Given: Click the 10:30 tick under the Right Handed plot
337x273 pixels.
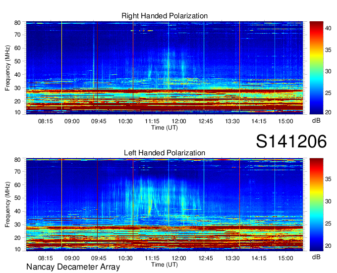Looking at the screenshot, I should pos(125,121).
